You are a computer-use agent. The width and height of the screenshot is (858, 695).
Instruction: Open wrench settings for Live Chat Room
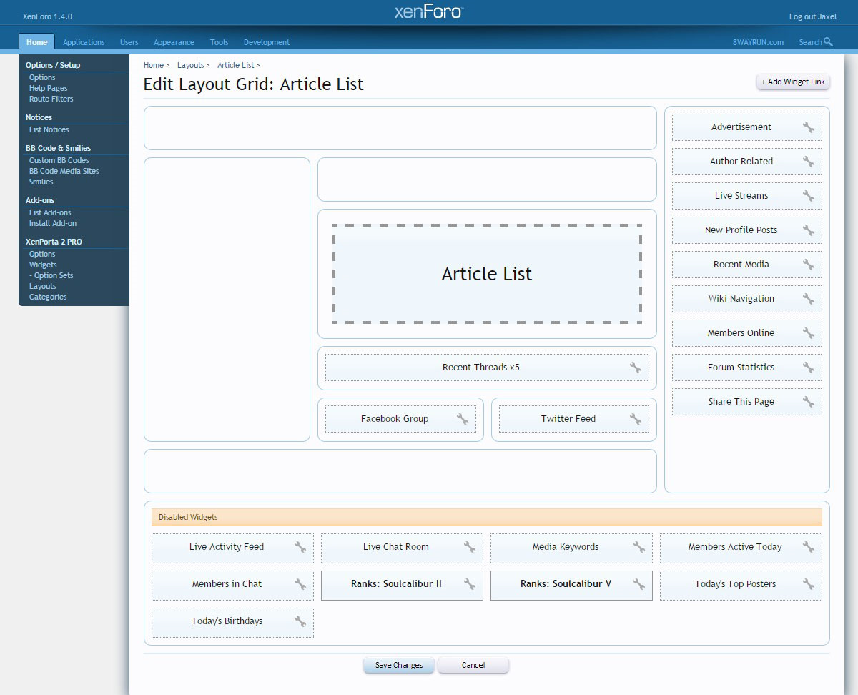(469, 547)
